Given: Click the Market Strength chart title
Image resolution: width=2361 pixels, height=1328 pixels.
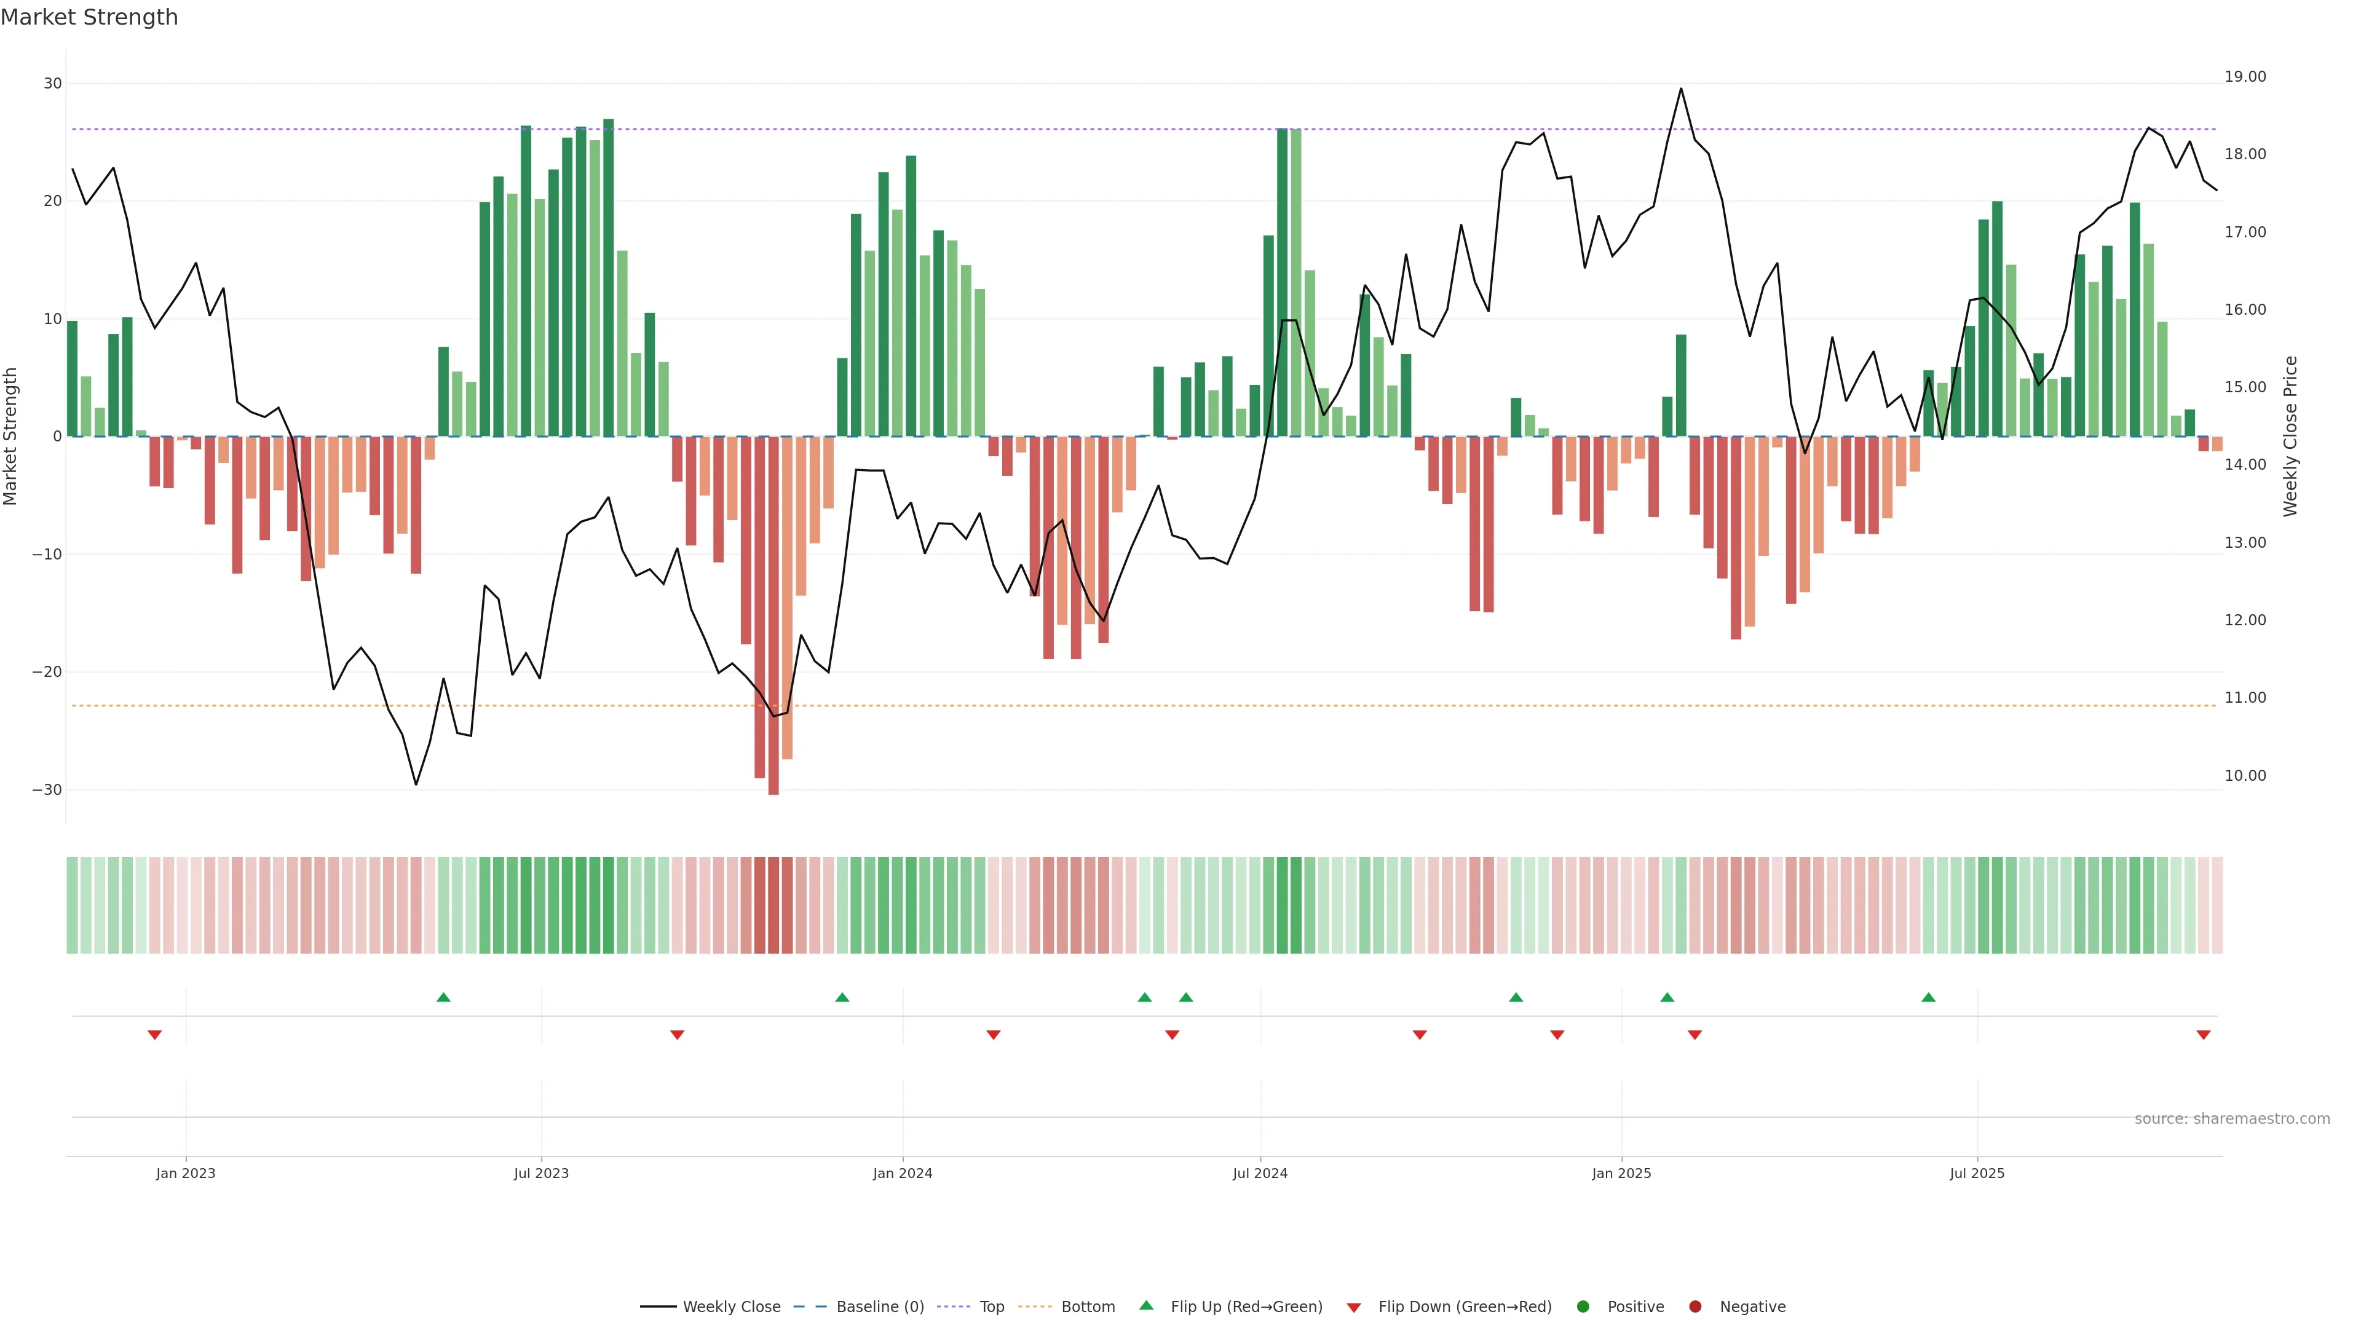Looking at the screenshot, I should pos(89,17).
